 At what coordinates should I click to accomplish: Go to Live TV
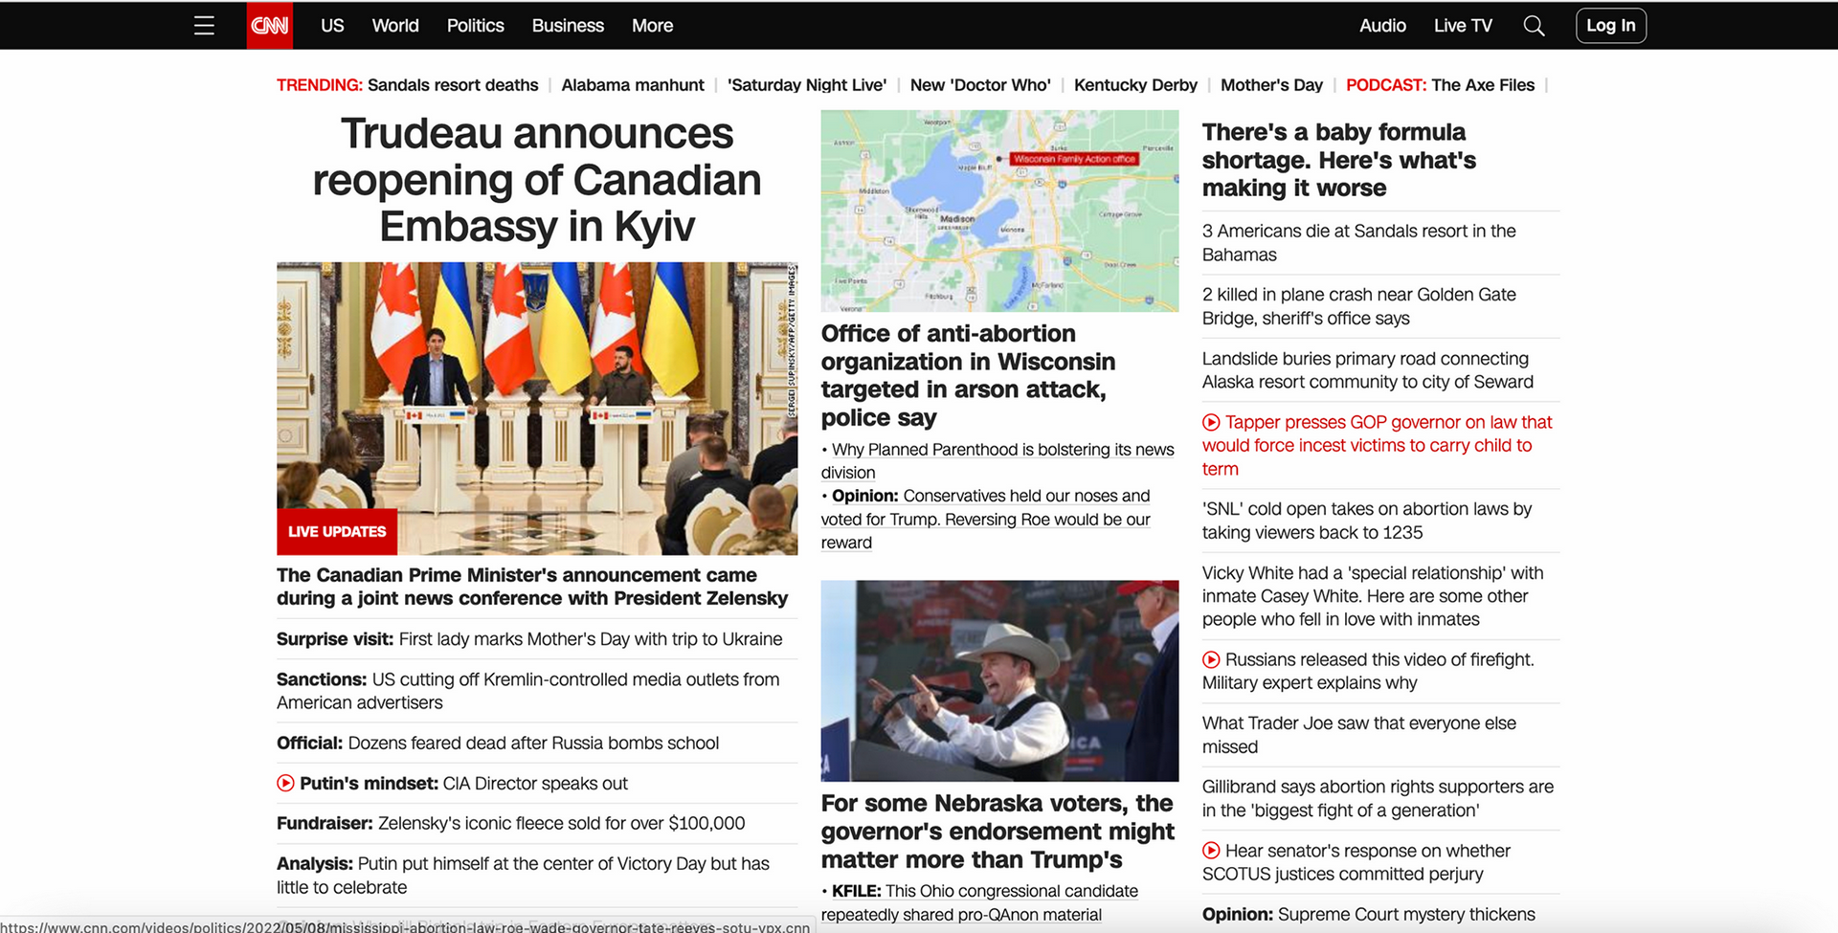tap(1463, 26)
